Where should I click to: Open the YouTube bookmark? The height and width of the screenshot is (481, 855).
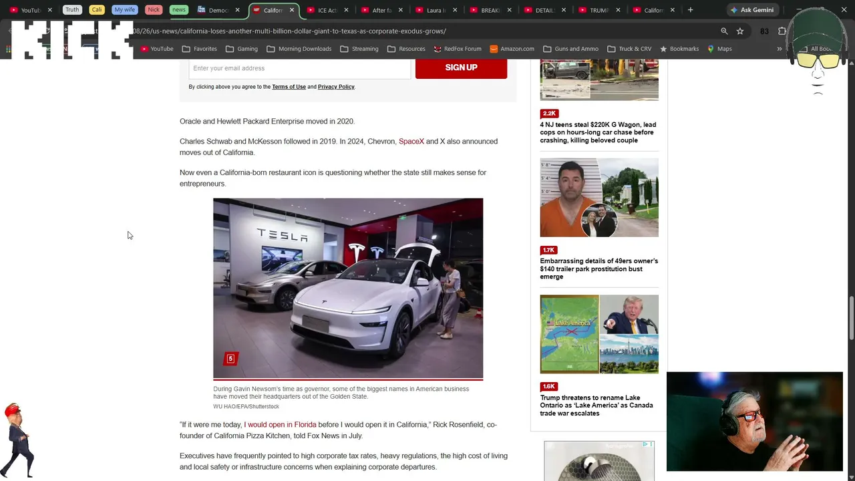pos(157,49)
